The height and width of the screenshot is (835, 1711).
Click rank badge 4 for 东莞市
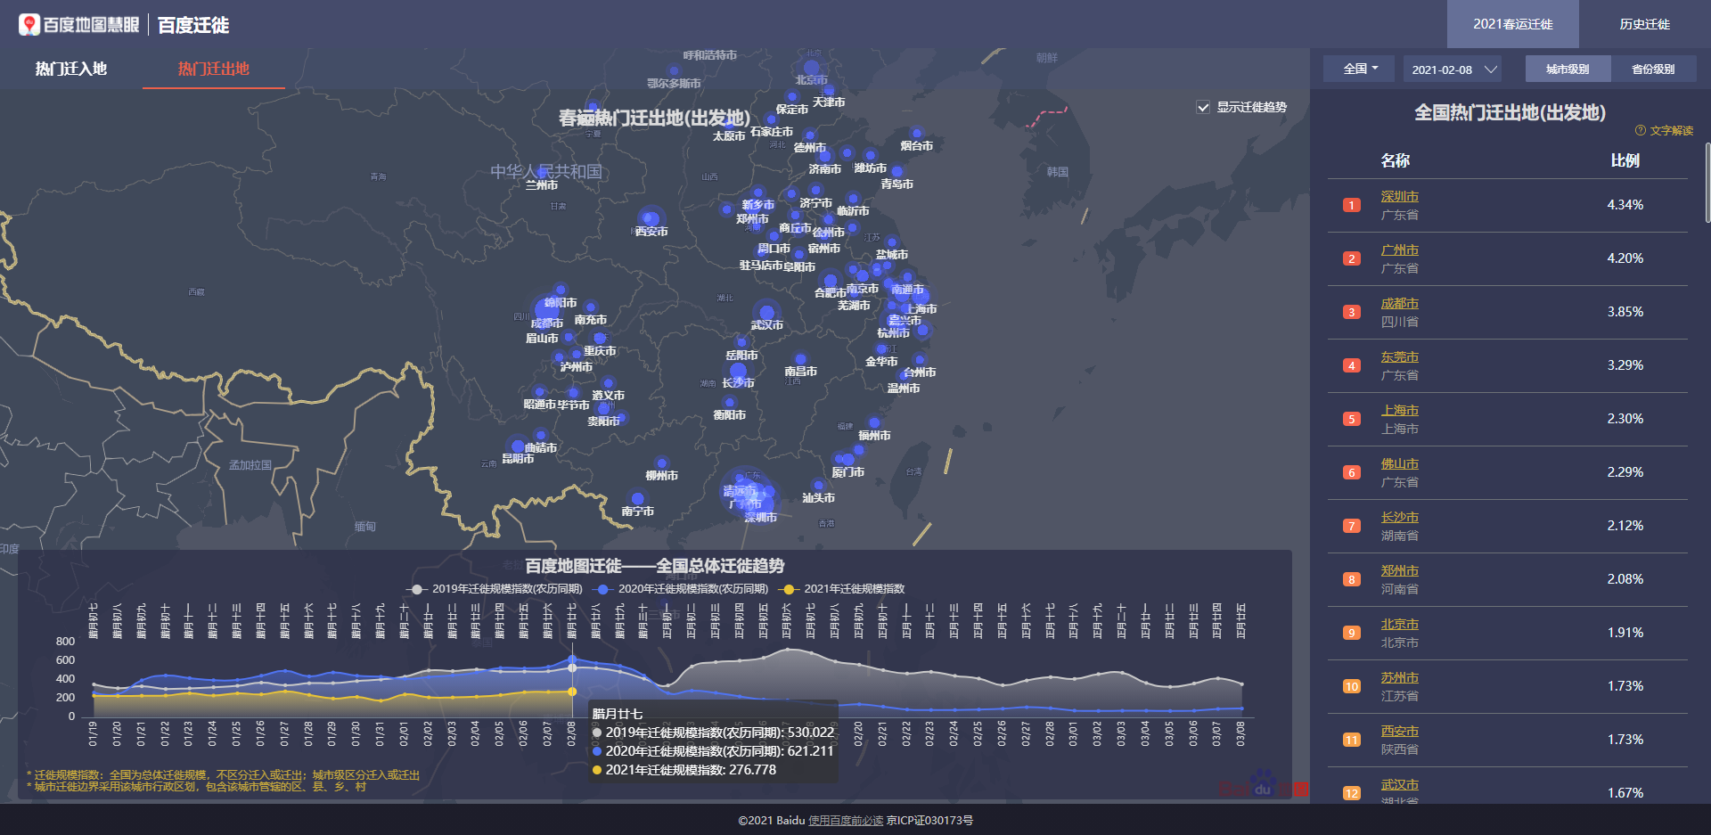tap(1351, 365)
